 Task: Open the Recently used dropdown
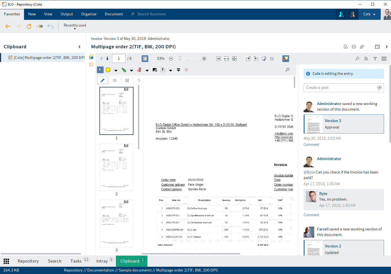[x=75, y=26]
